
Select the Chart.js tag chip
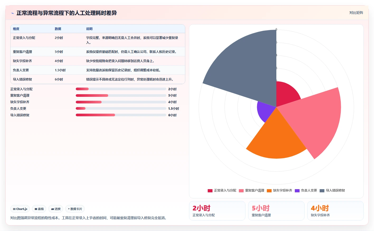click(x=20, y=209)
